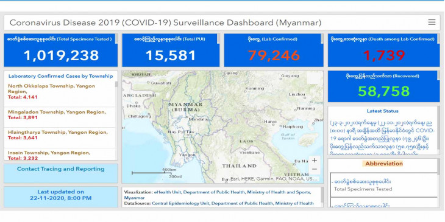Image resolution: width=445 pixels, height=222 pixels.
Task: Open Contact Tracing and Reporting link
Action: tap(61, 169)
